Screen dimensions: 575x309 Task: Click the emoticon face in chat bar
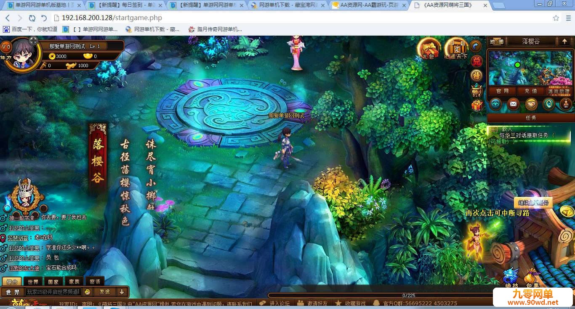coord(87,292)
